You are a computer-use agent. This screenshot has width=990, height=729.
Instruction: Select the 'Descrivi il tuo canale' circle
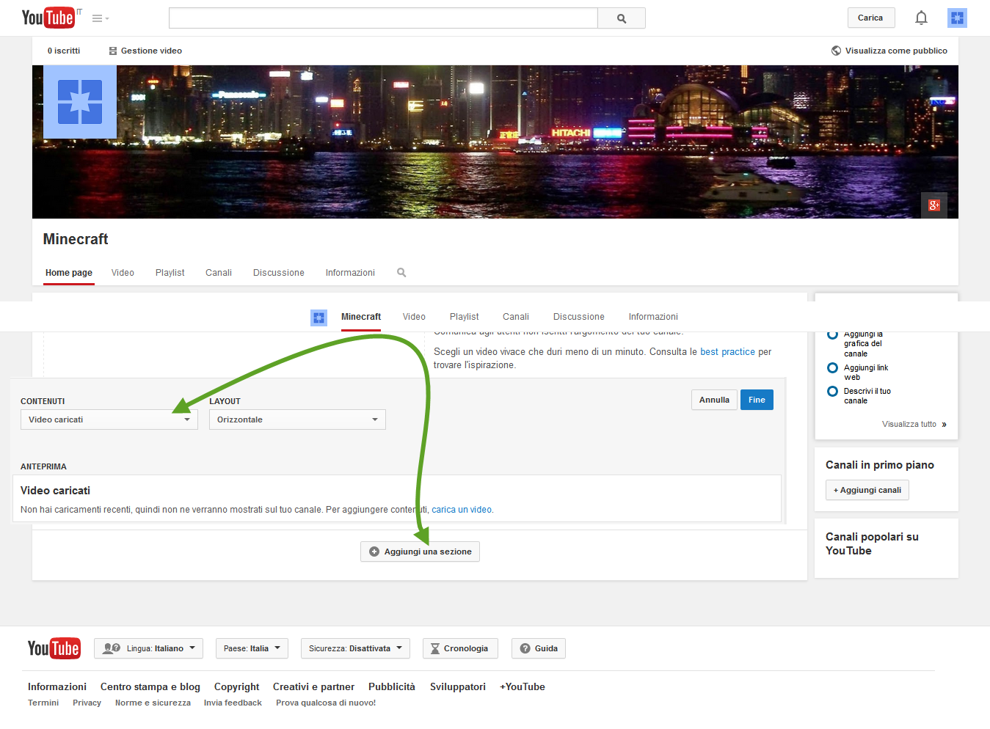[x=832, y=391]
